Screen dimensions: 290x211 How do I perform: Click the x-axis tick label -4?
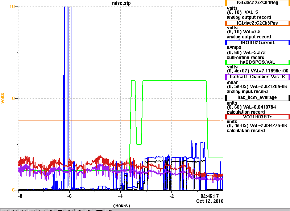click(120, 196)
